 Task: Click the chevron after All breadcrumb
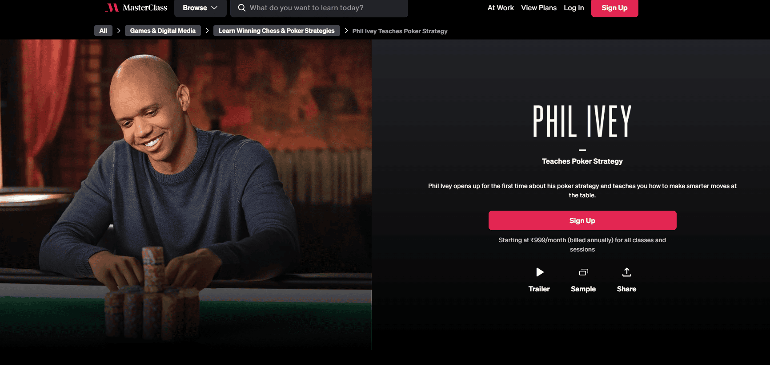[119, 31]
